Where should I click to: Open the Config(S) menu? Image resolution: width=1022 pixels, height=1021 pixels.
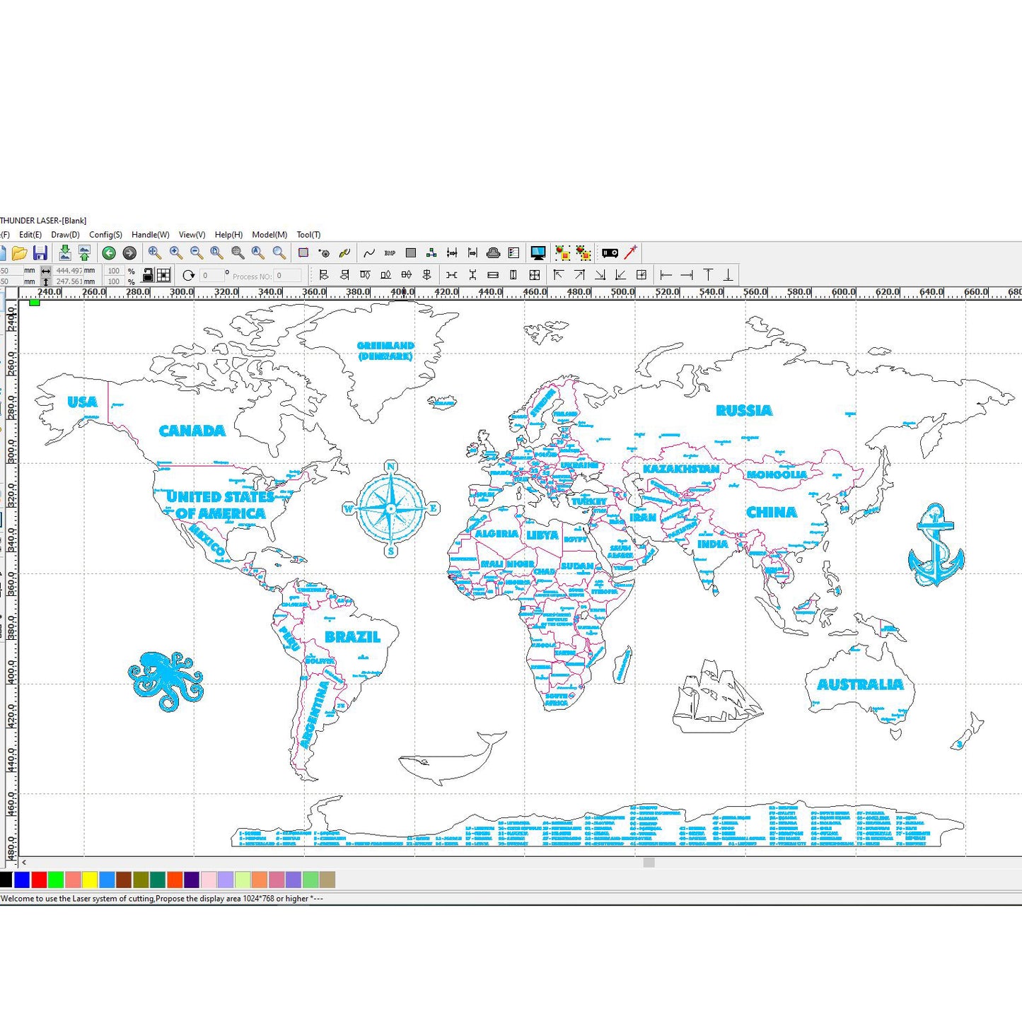(105, 235)
